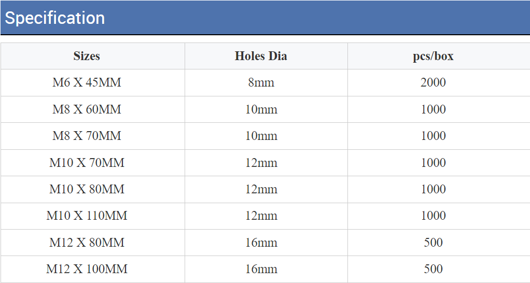The height and width of the screenshot is (283, 530).
Task: Click the M10 X 70MM size cell
Action: click(x=87, y=163)
